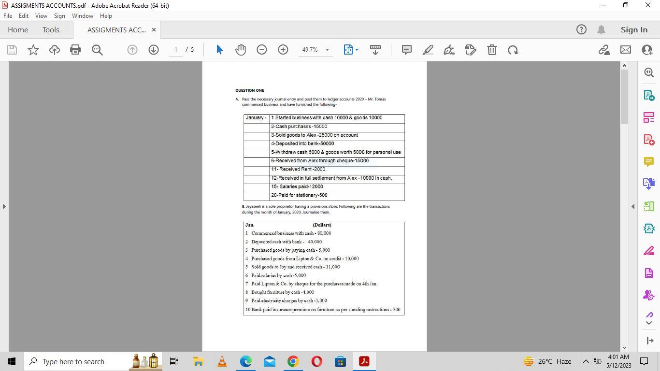Viewport: 660px width, 371px height.
Task: Open the Export PDF tool in sidebar
Action: click(x=648, y=95)
